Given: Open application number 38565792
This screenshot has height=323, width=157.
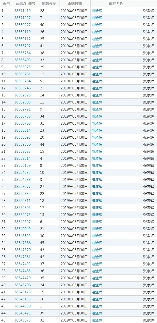Looking at the screenshot, I should (22, 46).
